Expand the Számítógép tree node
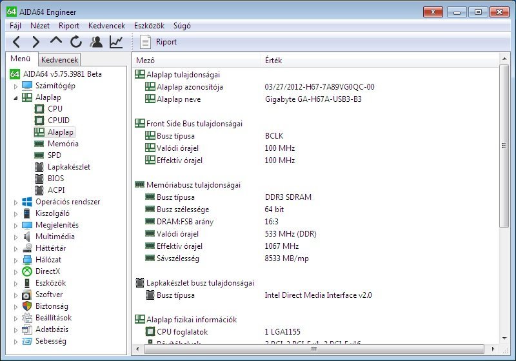This screenshot has width=516, height=361. [15, 86]
